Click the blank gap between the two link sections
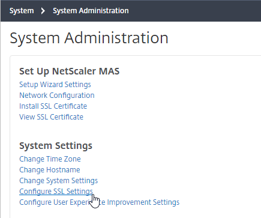 [x=120, y=131]
